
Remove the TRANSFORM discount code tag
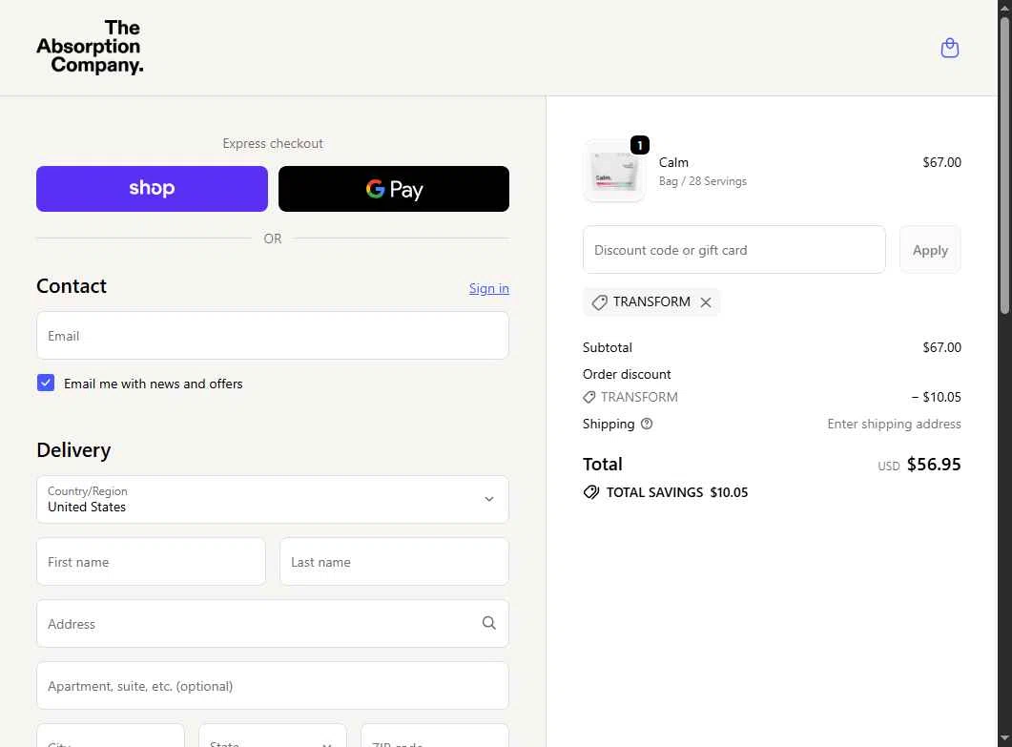coord(706,302)
